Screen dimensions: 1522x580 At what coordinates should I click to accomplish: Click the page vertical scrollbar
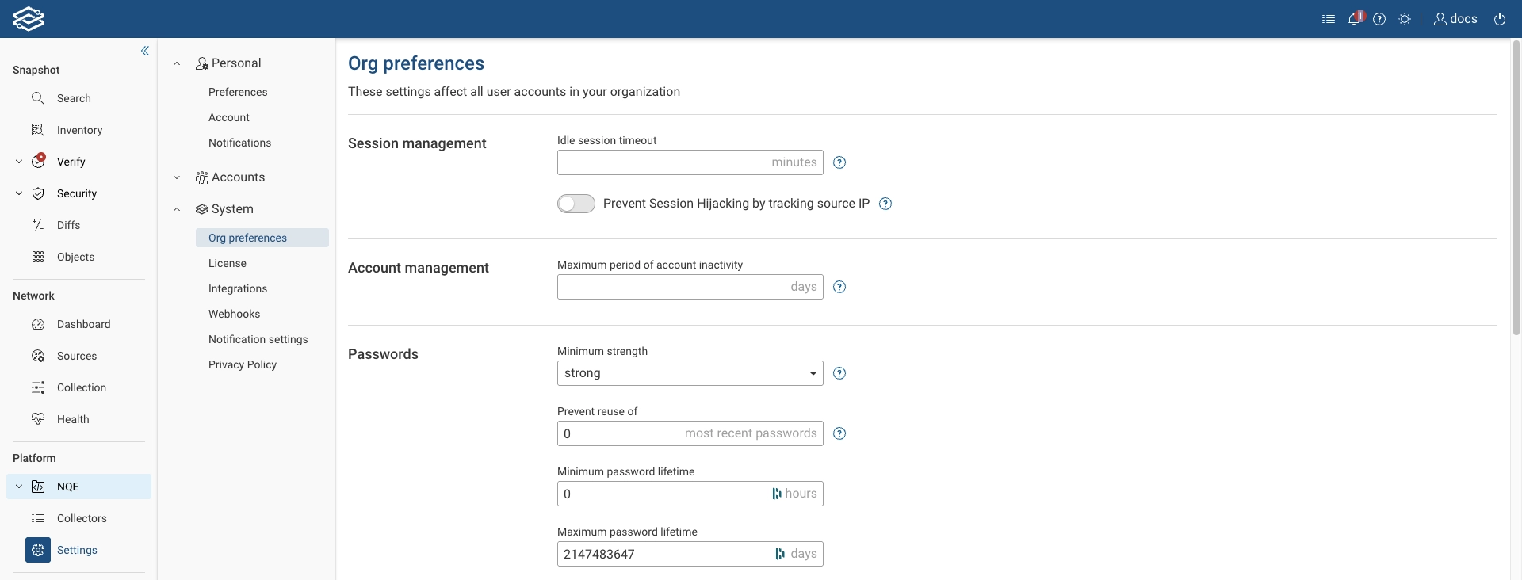pyautogui.click(x=1516, y=188)
